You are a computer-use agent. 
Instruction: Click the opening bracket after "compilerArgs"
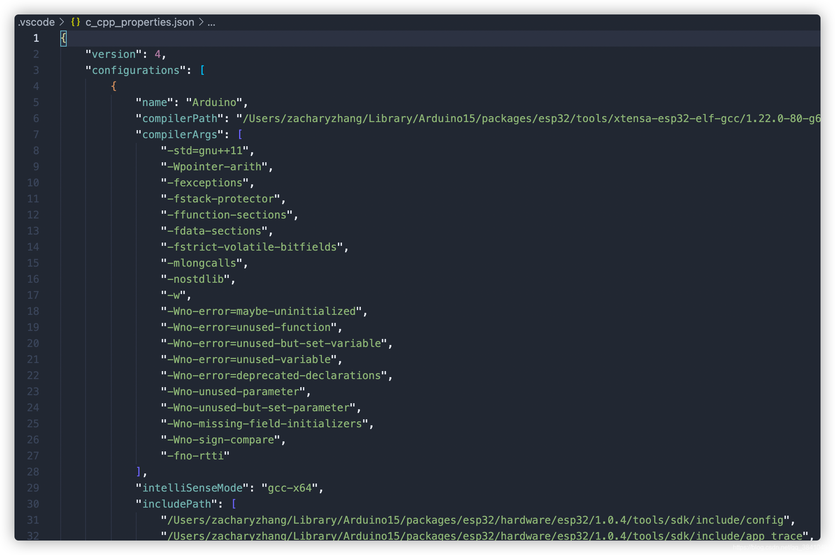pyautogui.click(x=240, y=135)
